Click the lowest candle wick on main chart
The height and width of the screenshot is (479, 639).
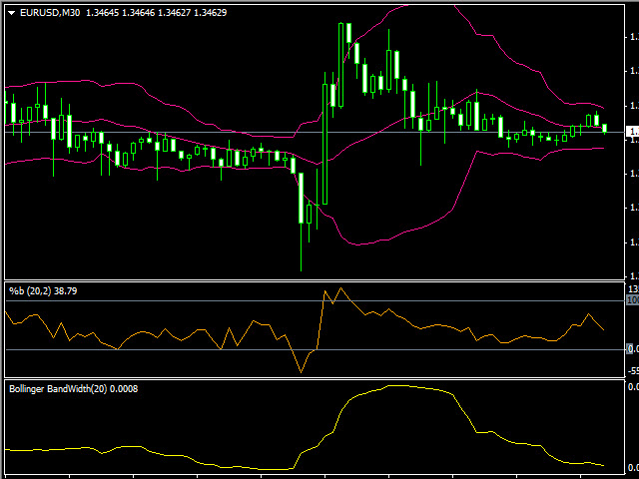click(301, 261)
